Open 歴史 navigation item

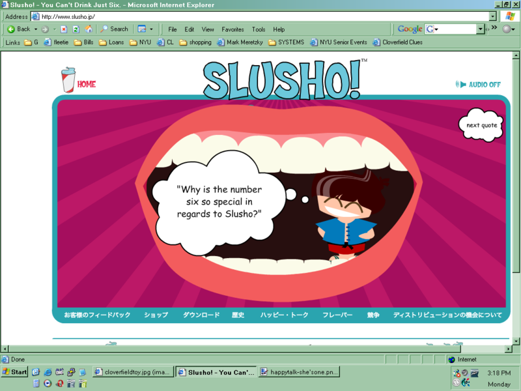pos(238,315)
